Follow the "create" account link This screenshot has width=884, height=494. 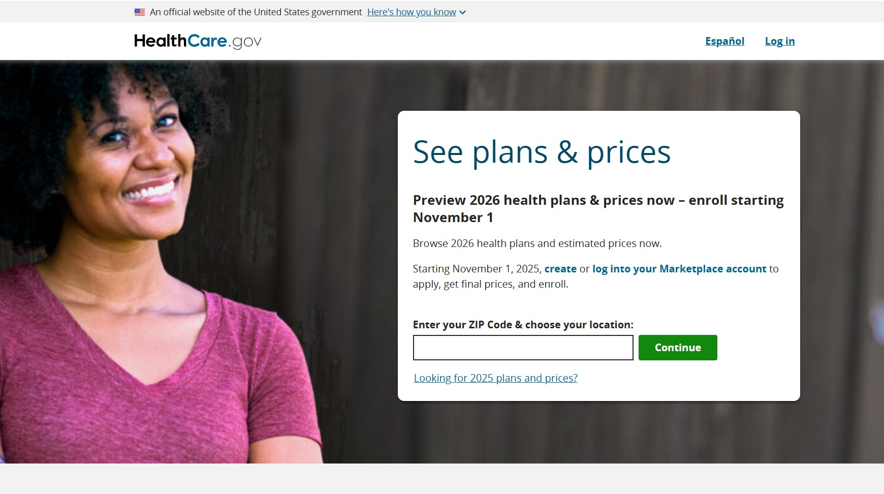pyautogui.click(x=560, y=269)
